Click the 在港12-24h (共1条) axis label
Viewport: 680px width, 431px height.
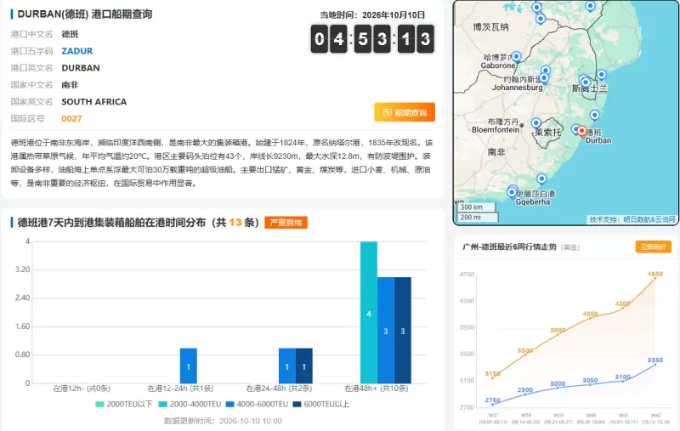point(180,388)
